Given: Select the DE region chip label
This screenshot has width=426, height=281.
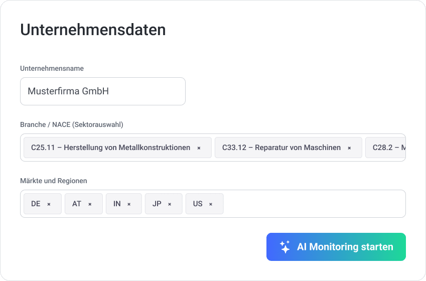Looking at the screenshot, I should click(36, 204).
